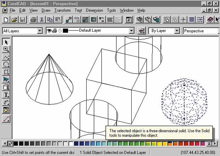Switch to hidden-line solid display icon
Screen dimensions: 220x156
(x=148, y=20)
